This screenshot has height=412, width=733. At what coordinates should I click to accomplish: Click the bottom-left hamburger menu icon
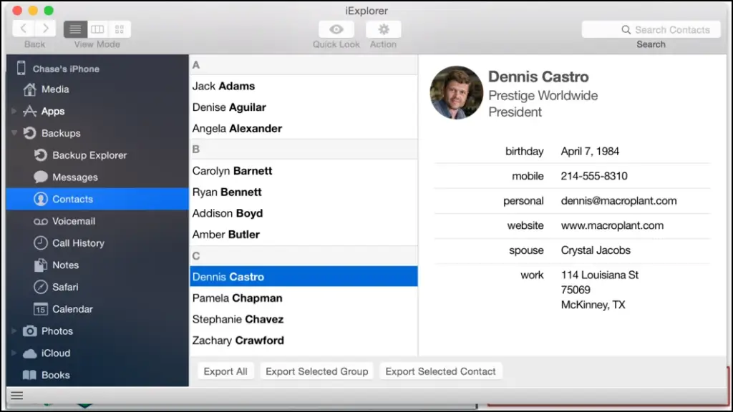pyautogui.click(x=17, y=396)
